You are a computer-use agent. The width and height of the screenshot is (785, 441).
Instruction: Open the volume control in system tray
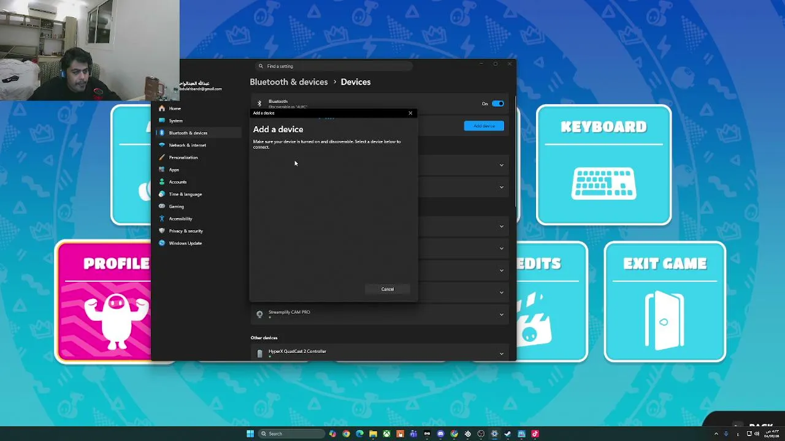[x=757, y=434]
